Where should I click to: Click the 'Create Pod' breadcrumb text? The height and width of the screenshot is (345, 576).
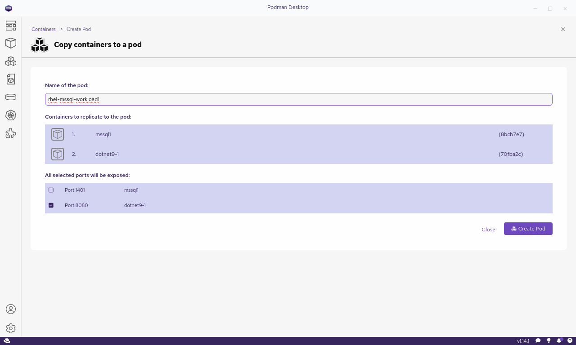click(x=79, y=29)
